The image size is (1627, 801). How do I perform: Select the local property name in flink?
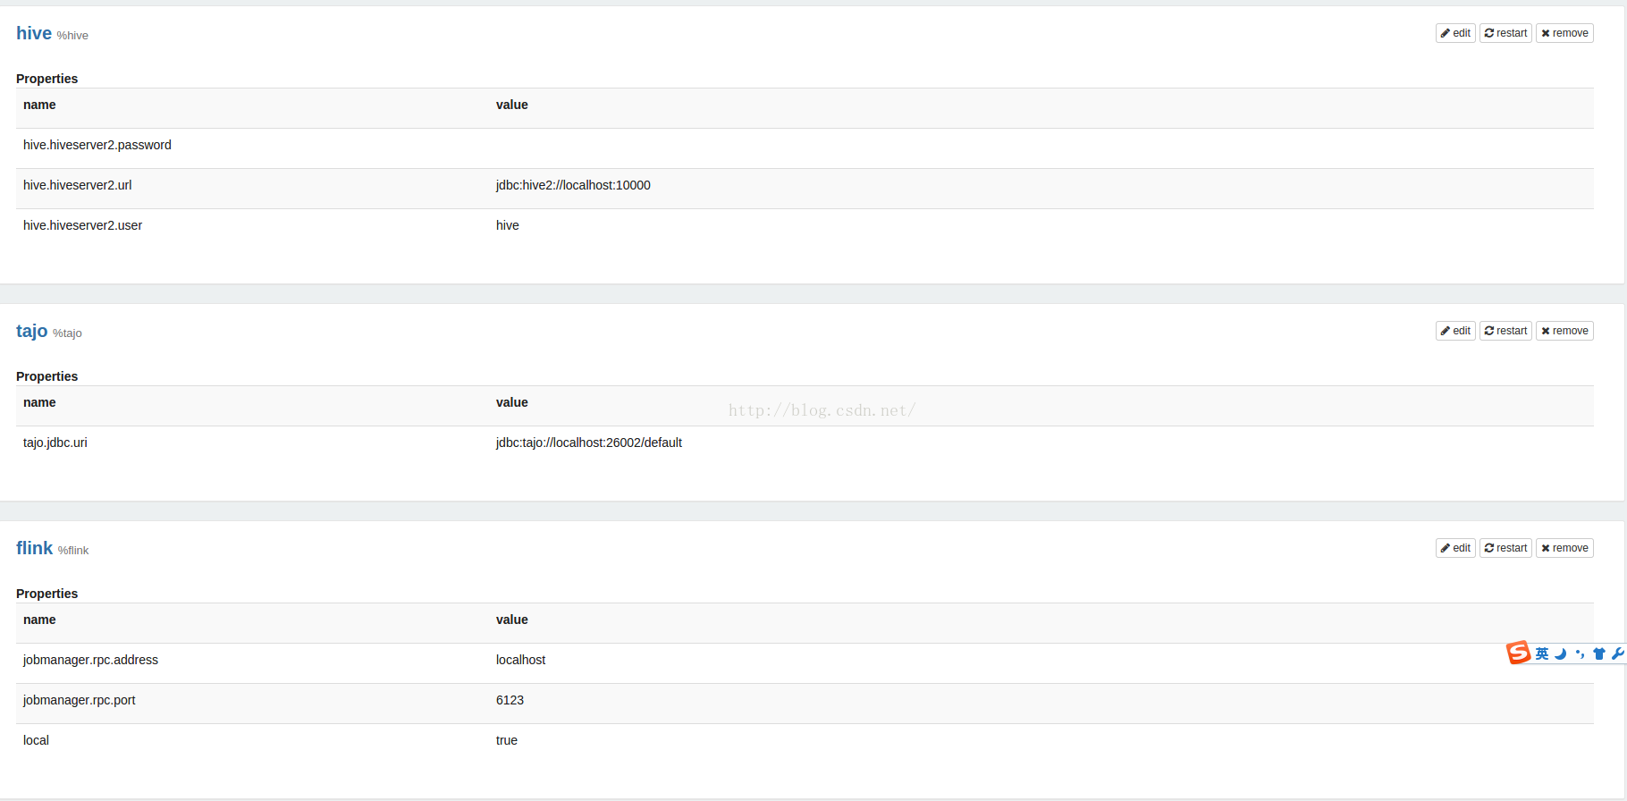36,740
